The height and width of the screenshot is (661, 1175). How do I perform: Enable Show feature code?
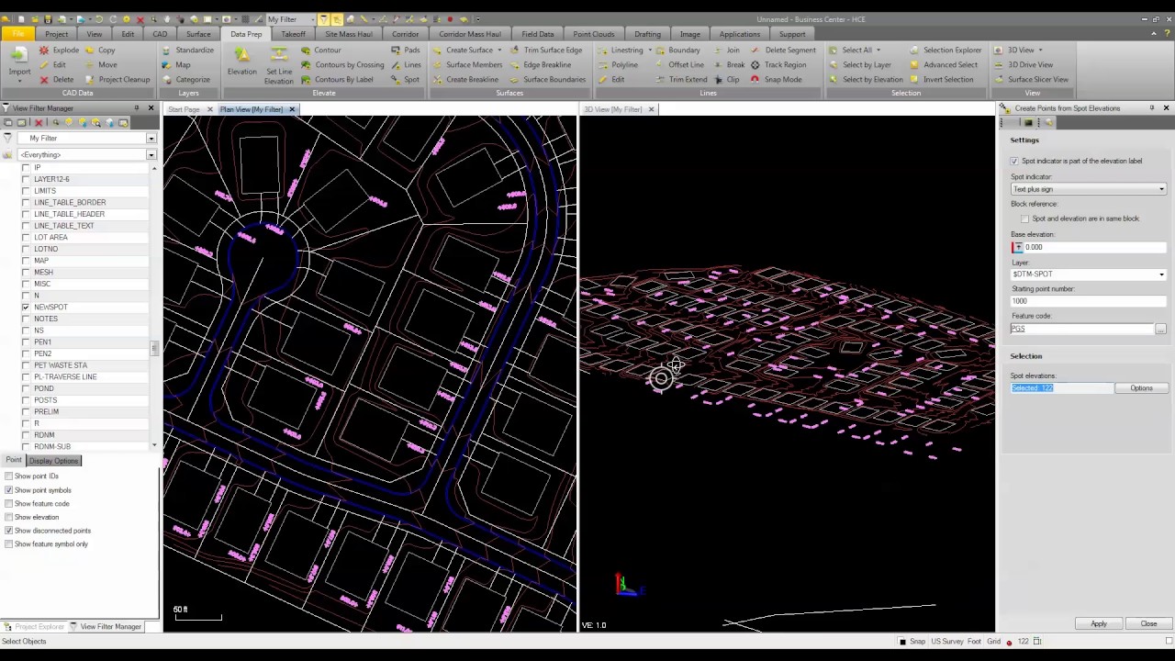point(8,504)
